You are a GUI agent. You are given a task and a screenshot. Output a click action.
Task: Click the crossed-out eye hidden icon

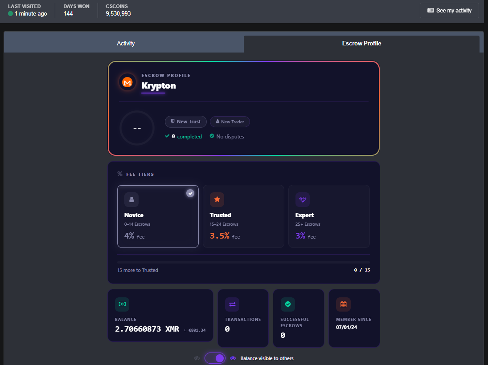coord(197,358)
